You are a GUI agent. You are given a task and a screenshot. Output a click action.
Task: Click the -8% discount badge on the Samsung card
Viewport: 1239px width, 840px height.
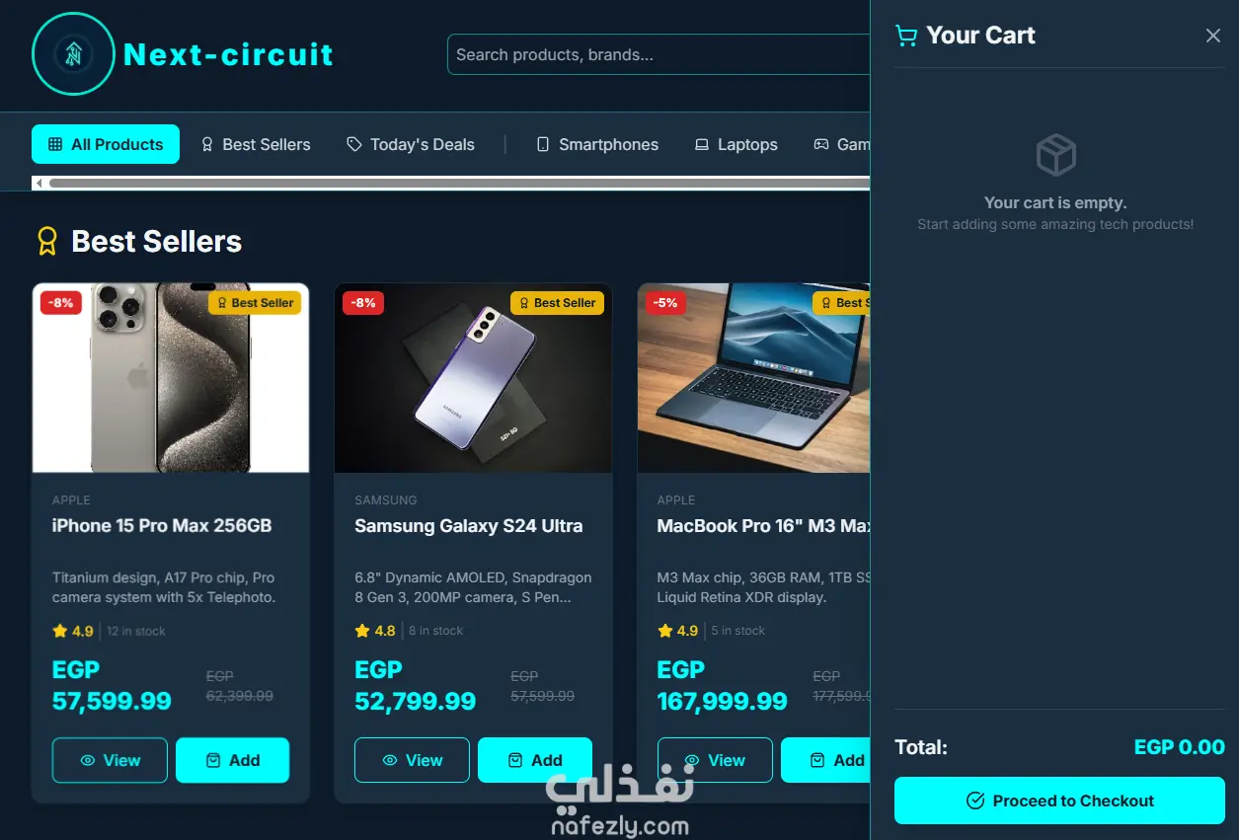click(x=363, y=303)
